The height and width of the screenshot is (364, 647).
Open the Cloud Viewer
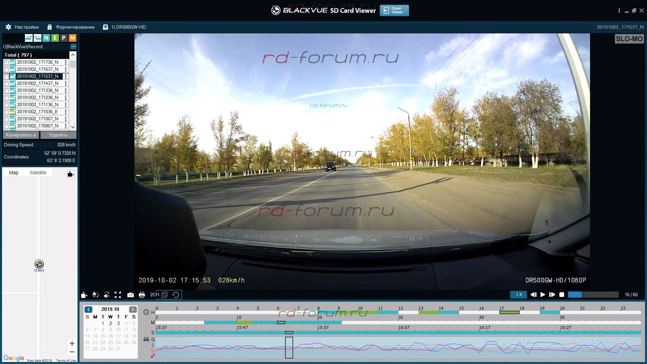[x=394, y=10]
